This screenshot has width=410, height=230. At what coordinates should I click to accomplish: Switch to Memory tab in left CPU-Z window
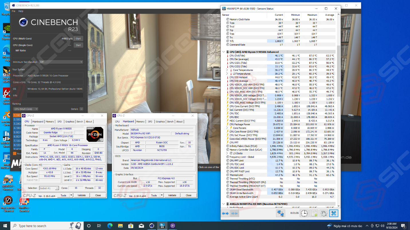coord(50,121)
